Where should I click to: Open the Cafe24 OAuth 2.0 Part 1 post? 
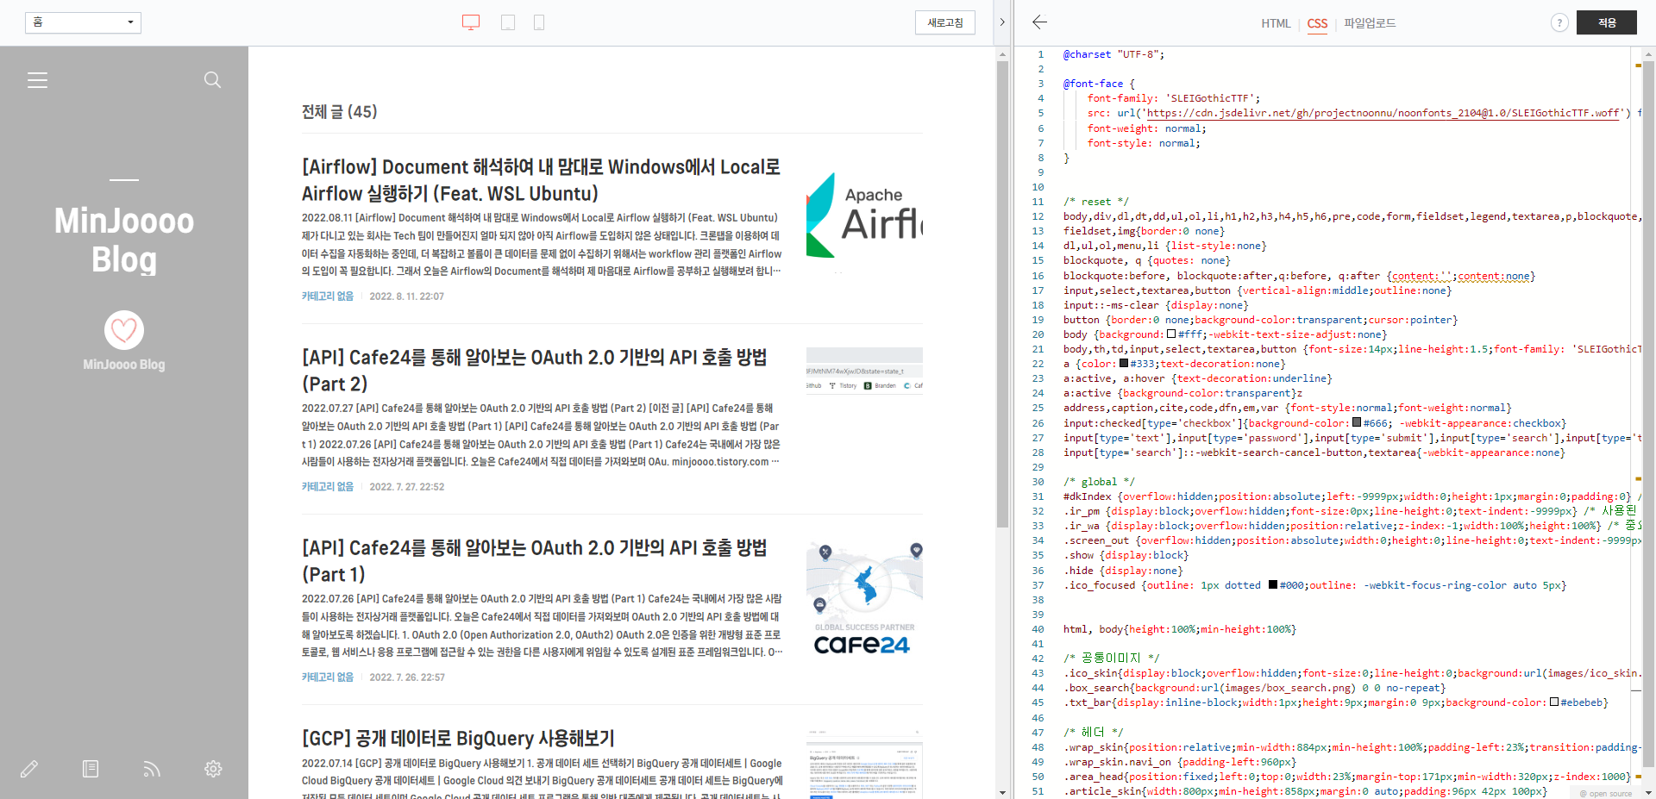[x=534, y=561]
